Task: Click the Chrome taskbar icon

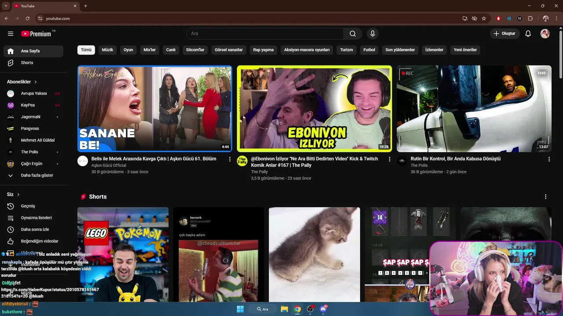Action: click(x=297, y=309)
